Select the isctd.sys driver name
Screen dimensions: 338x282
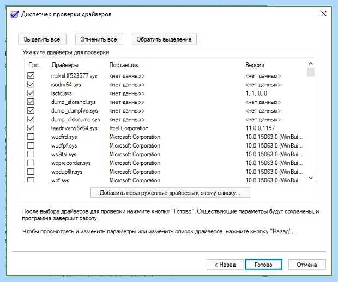point(62,93)
